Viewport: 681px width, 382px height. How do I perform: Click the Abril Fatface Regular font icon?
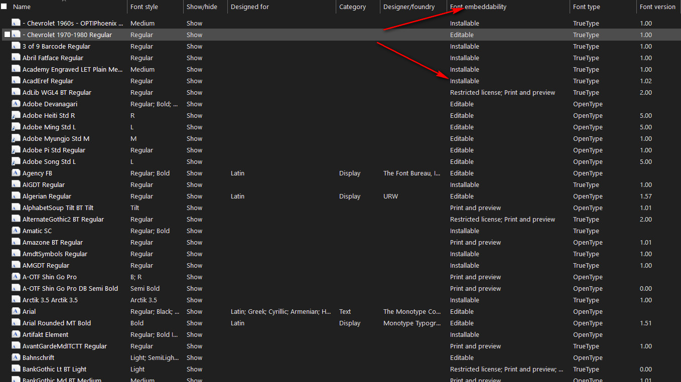coord(16,58)
